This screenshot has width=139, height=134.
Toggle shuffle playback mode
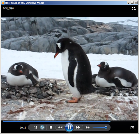coord(36,127)
